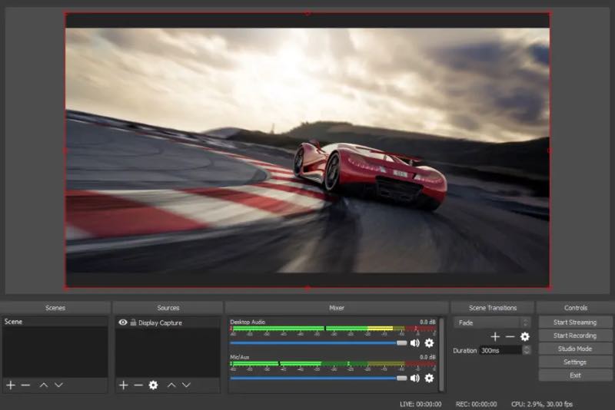Add a new source with plus icon
The width and height of the screenshot is (615, 410).
[x=124, y=385]
